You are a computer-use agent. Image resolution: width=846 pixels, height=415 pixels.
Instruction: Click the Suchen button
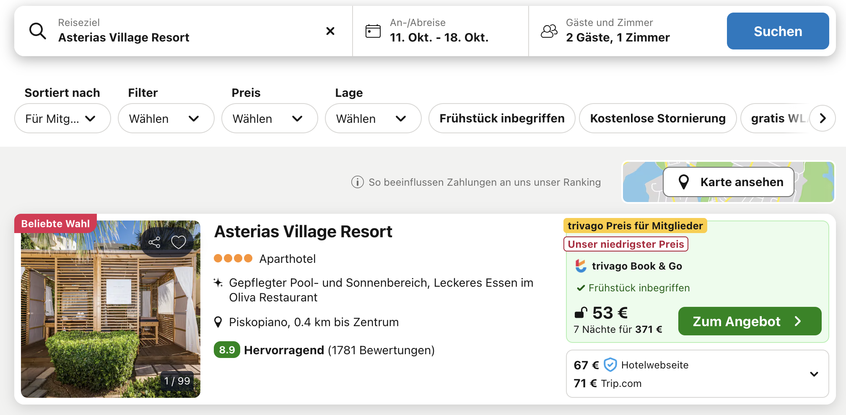[x=778, y=31]
